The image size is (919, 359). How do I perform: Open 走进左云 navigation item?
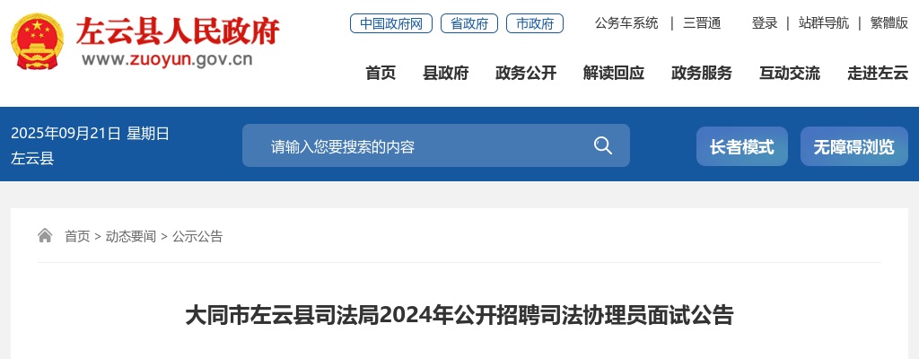coord(878,73)
